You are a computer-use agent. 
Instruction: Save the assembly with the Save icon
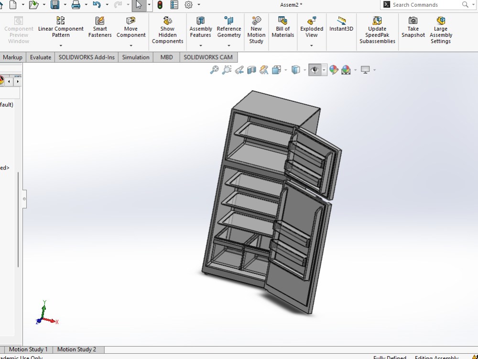(x=55, y=5)
